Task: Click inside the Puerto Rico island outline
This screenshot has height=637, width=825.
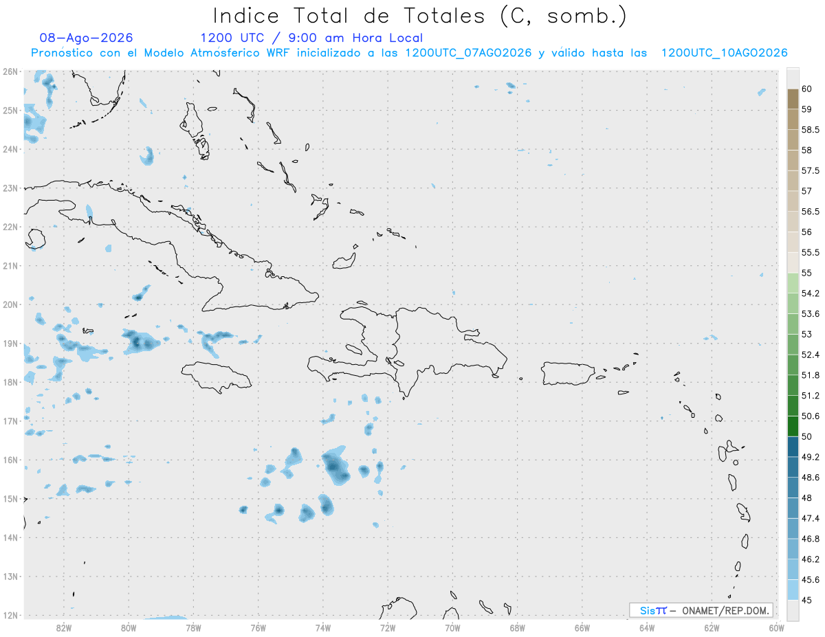Action: pyautogui.click(x=569, y=374)
